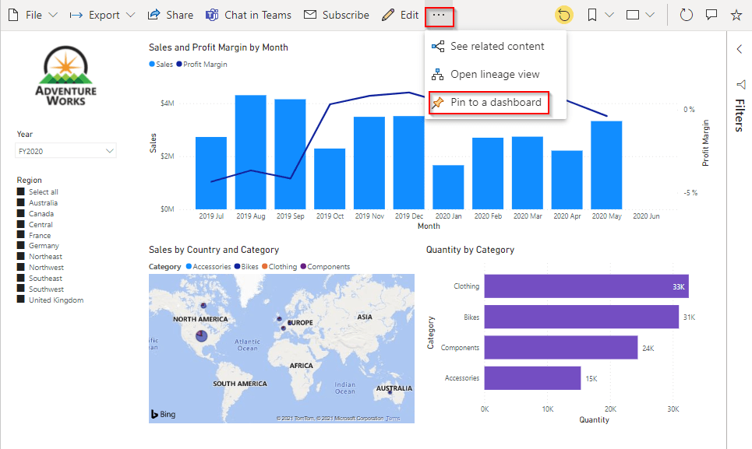The height and width of the screenshot is (449, 752).
Task: Click the Share button
Action: click(171, 15)
